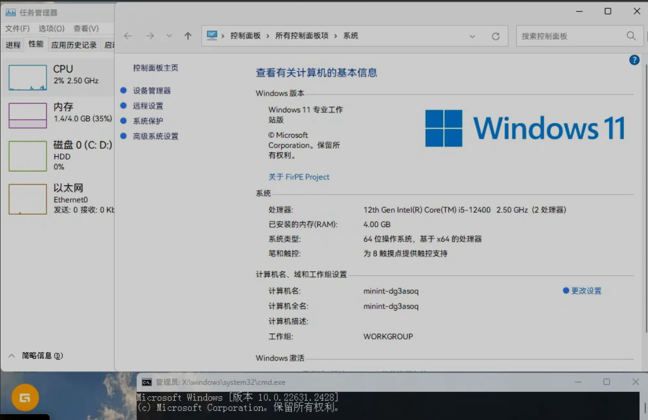Click the magnifier icon in the search box

631,36
